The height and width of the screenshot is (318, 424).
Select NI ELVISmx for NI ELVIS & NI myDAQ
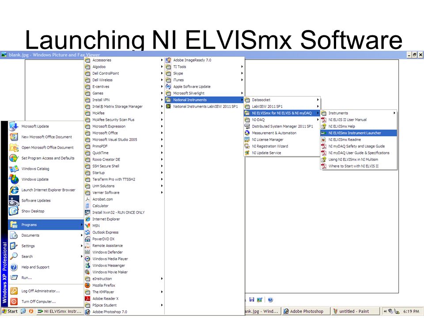(x=282, y=113)
